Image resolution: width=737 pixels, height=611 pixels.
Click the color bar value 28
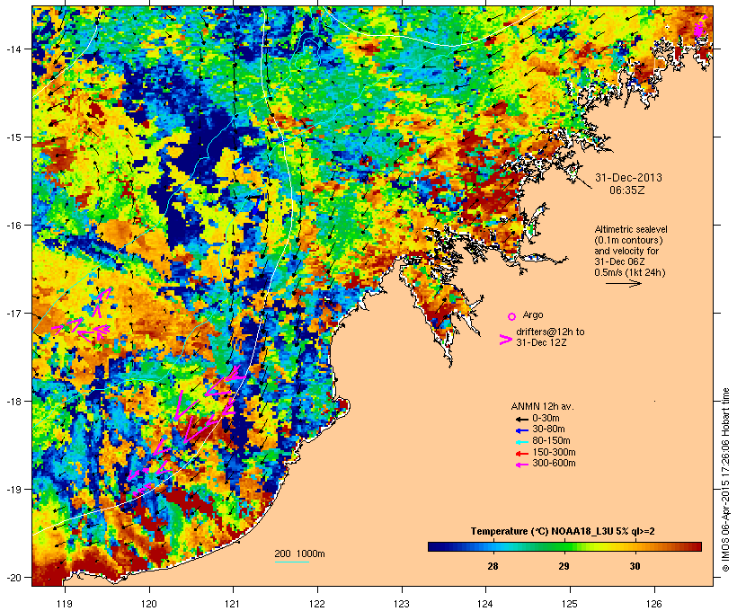pyautogui.click(x=493, y=566)
